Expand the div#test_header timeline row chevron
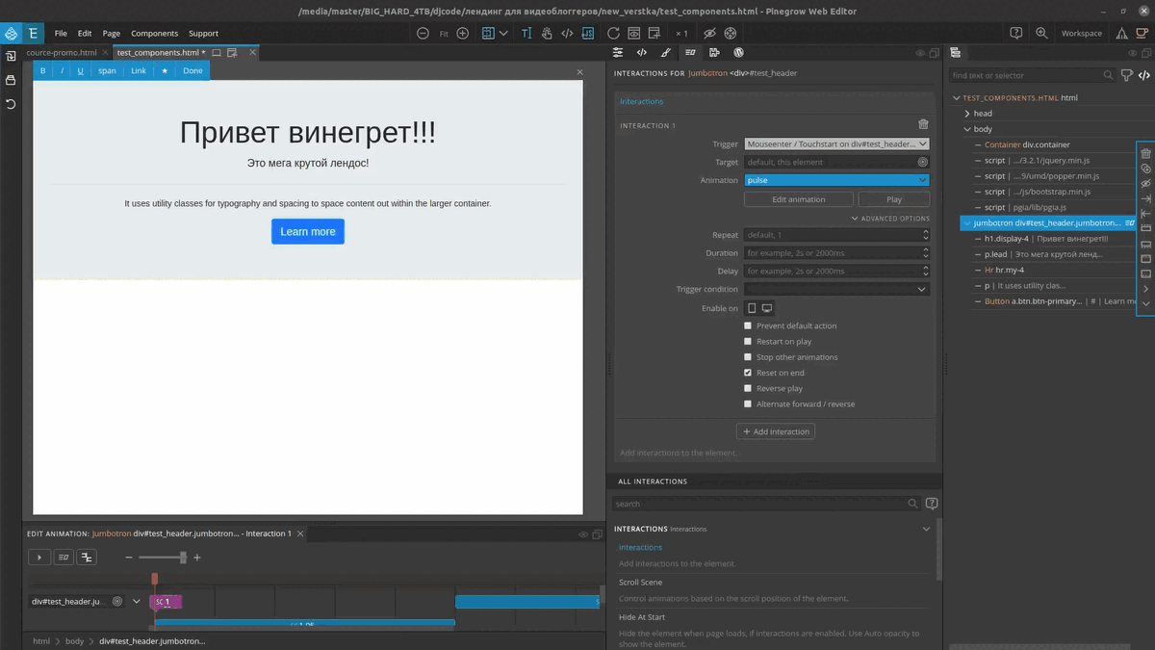This screenshot has height=650, width=1155. click(x=137, y=602)
